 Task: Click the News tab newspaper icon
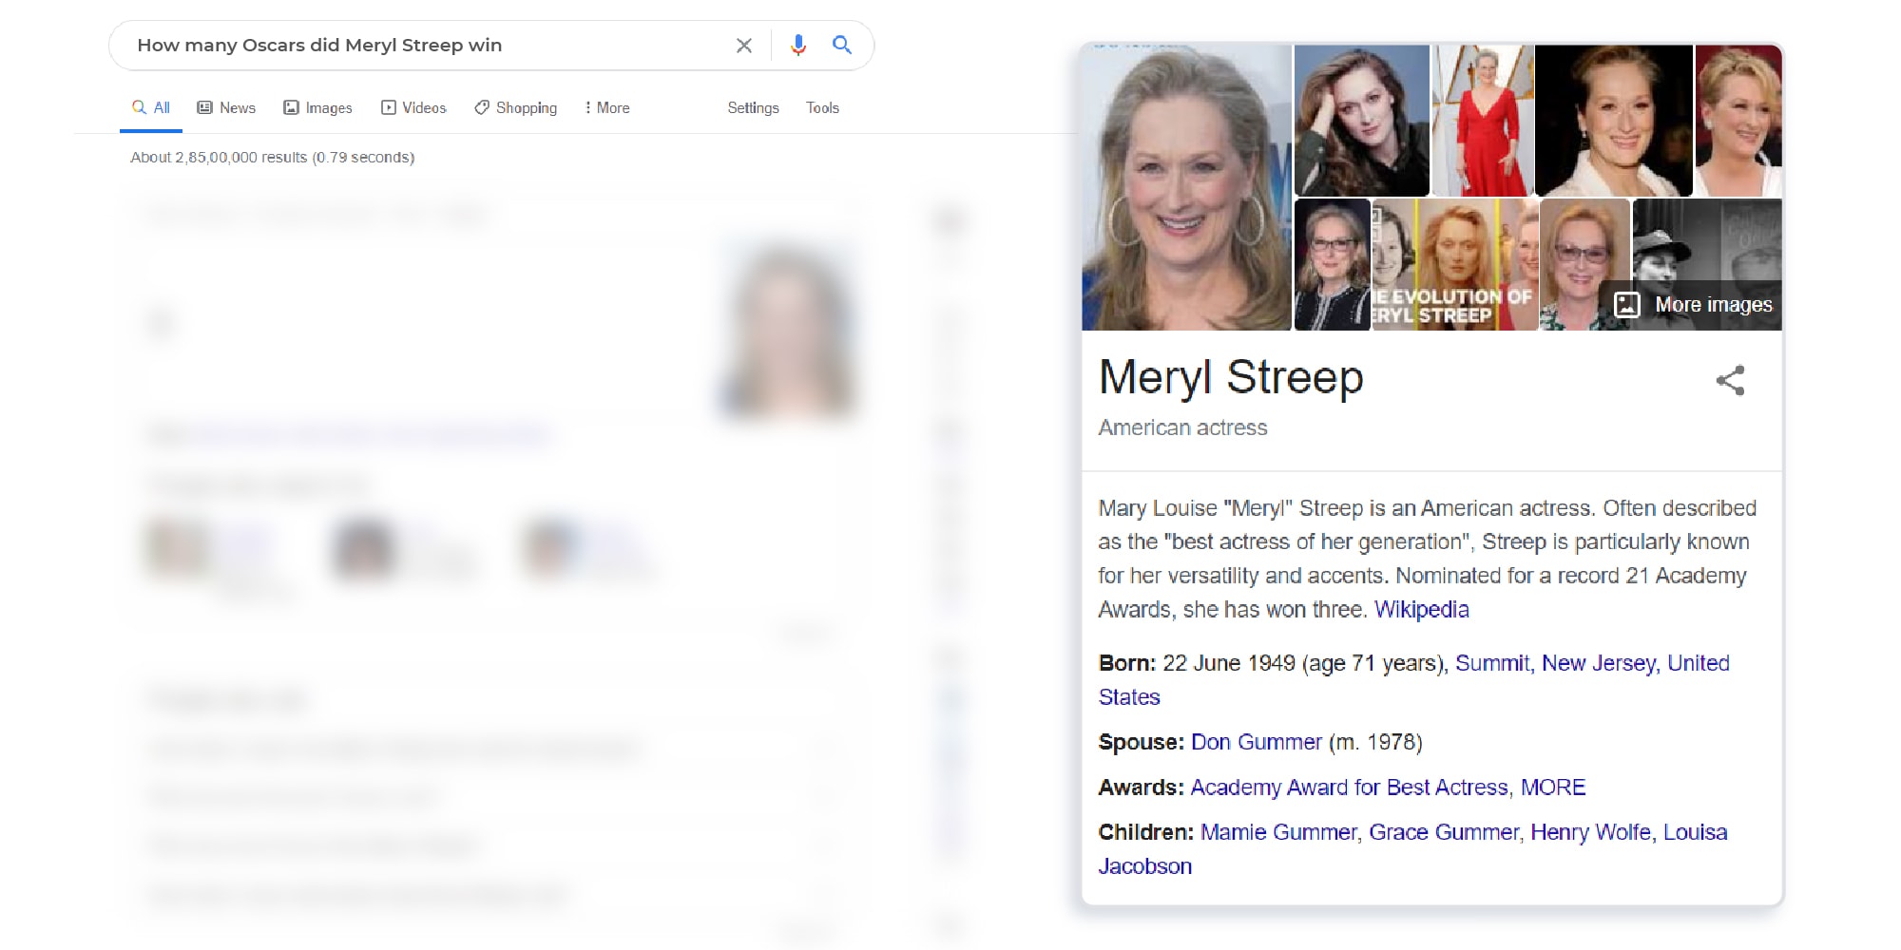click(204, 107)
